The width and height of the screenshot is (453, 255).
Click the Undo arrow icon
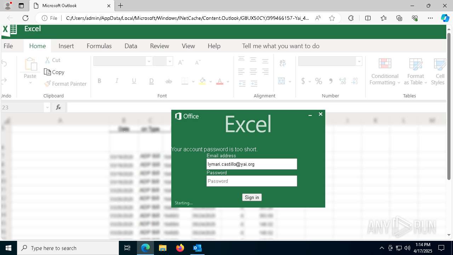[x=4, y=63]
